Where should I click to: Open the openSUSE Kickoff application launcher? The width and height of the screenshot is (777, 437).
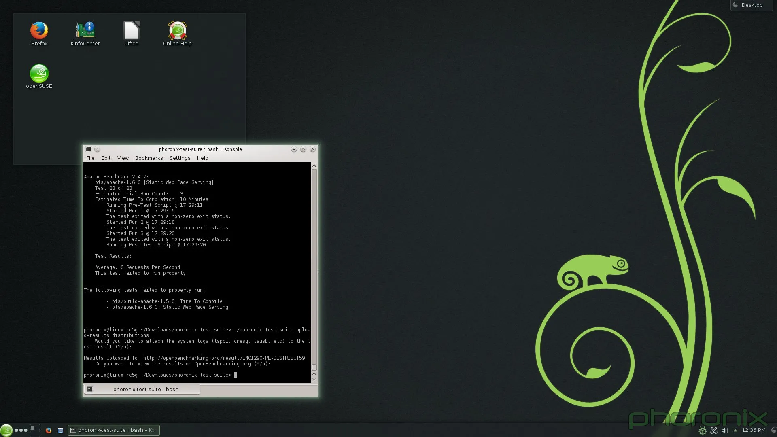[x=6, y=430]
